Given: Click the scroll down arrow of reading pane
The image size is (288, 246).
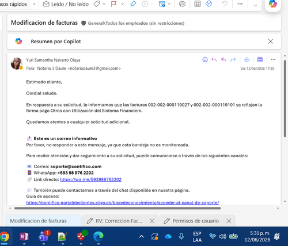Looking at the screenshot, I should click(x=285, y=202).
